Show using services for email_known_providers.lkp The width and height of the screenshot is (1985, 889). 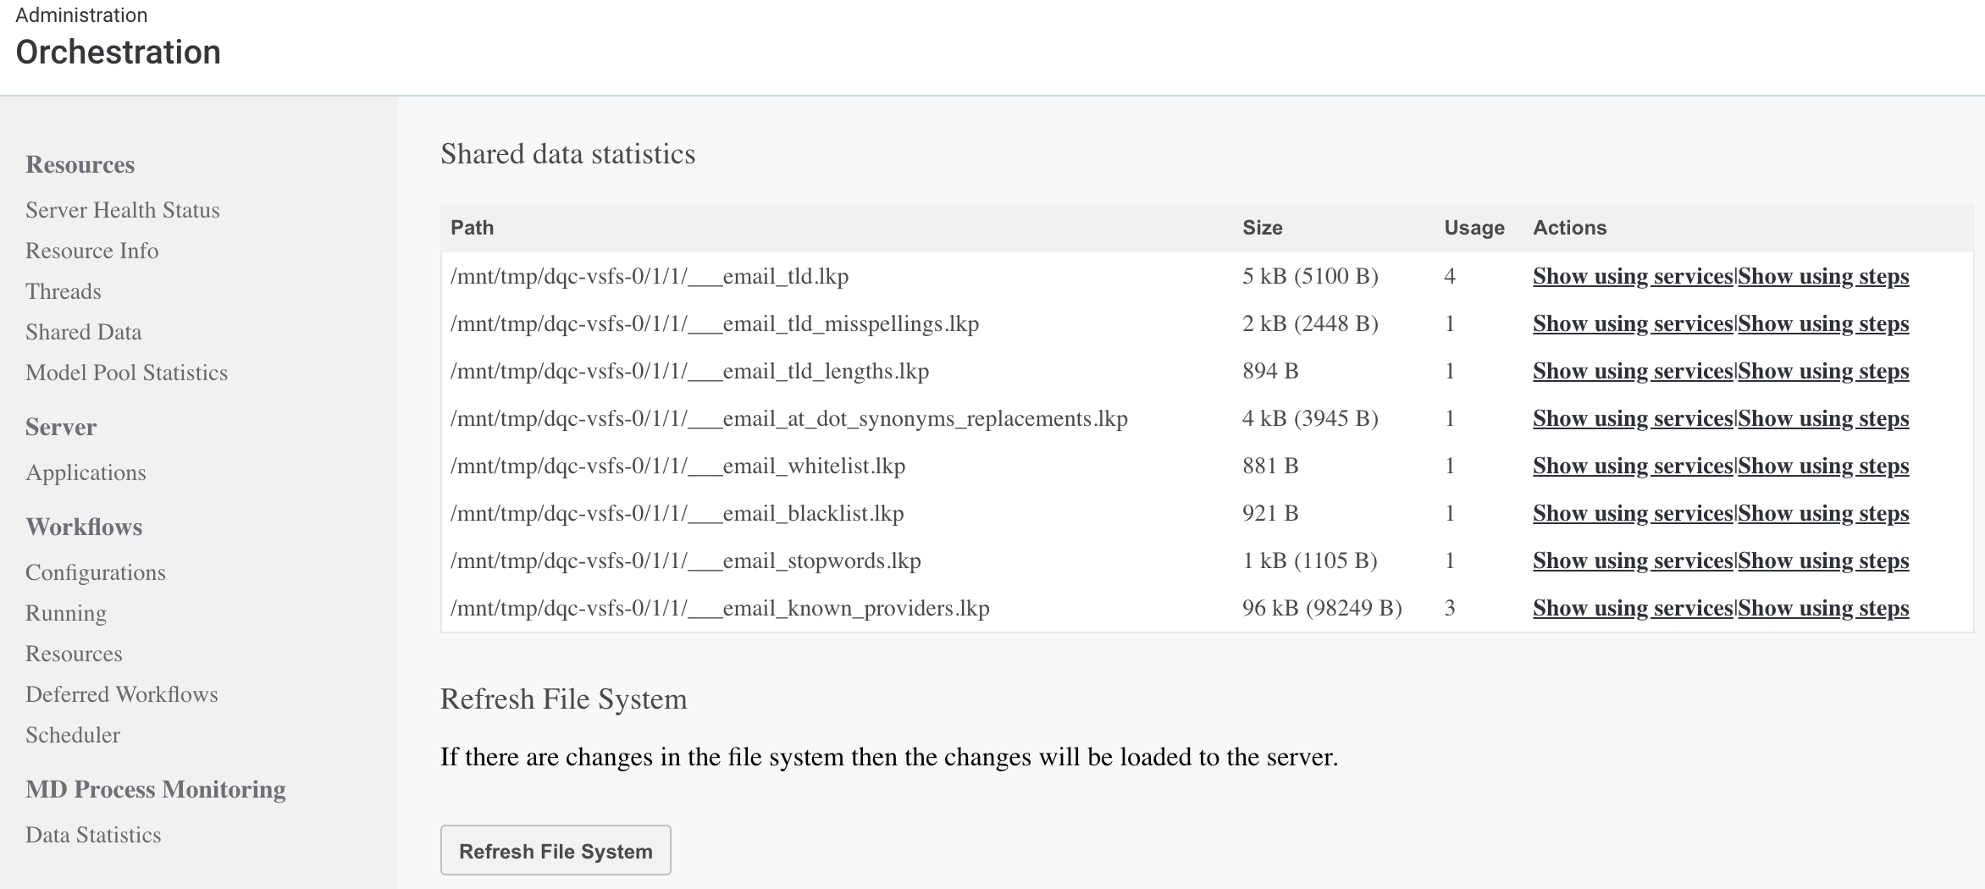1632,608
